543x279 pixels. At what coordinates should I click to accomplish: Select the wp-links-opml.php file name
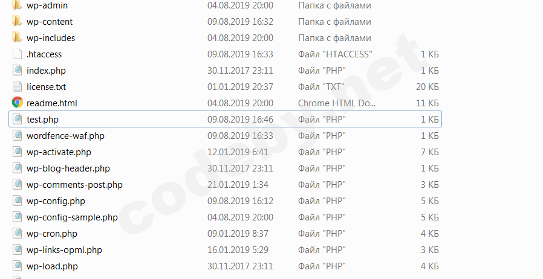[64, 250]
